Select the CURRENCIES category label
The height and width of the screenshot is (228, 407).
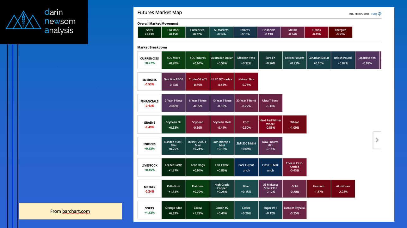[149, 60]
